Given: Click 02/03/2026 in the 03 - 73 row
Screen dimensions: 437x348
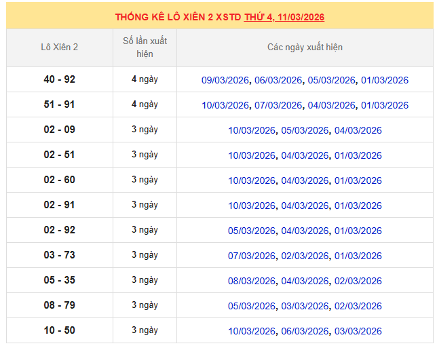Looking at the screenshot, I should coord(305,256).
